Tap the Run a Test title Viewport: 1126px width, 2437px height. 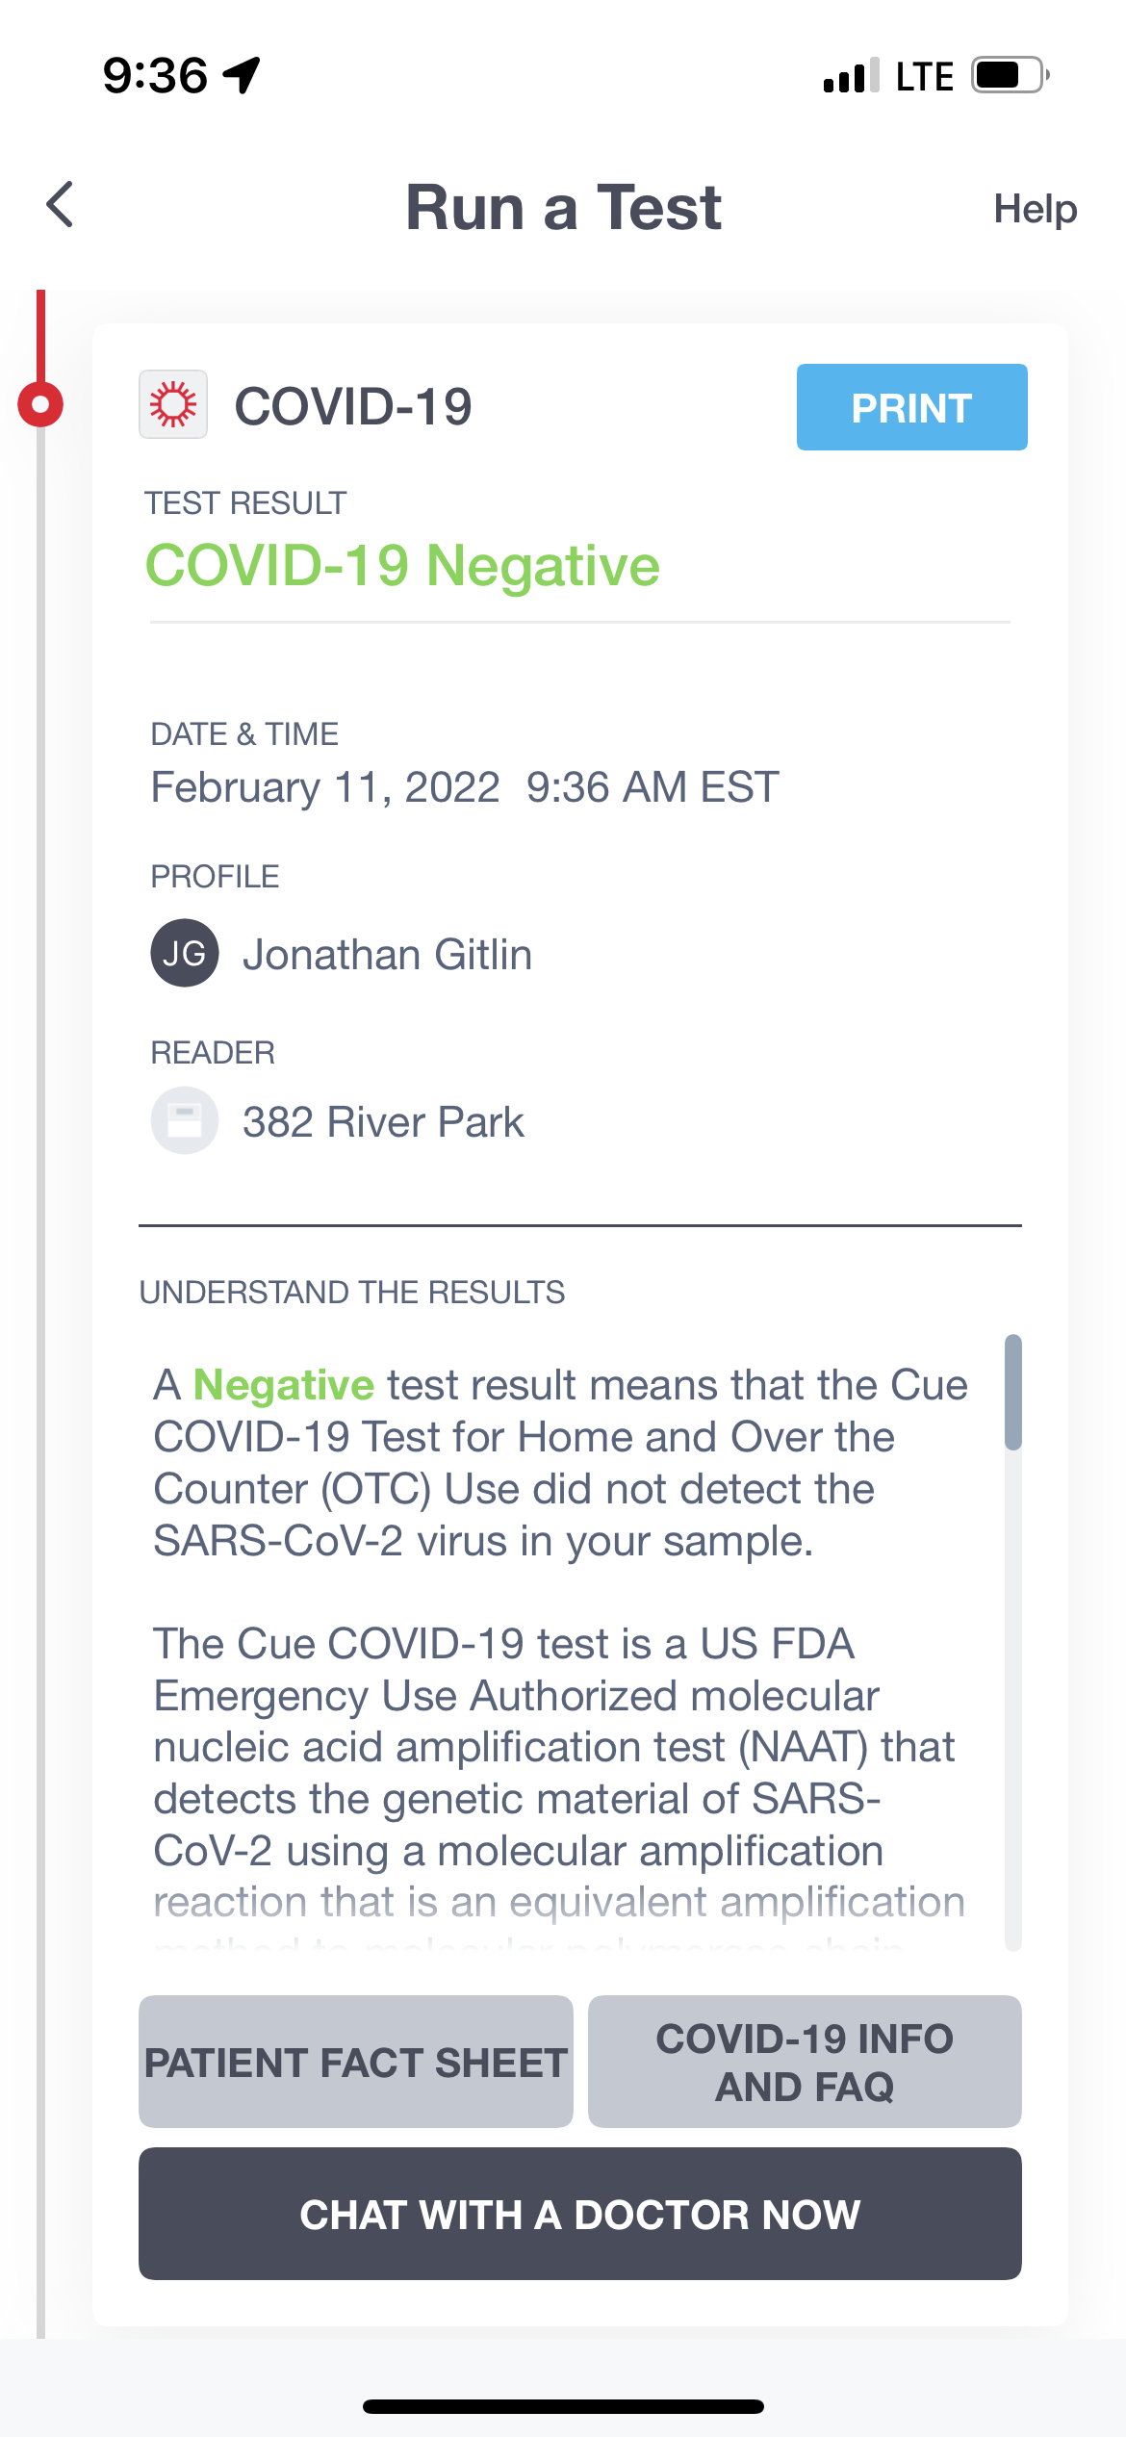563,207
